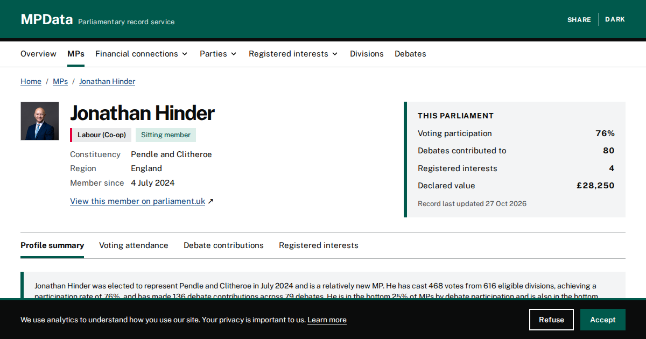Click the England region value
Viewport: 646px width, 339px height.
[146, 168]
